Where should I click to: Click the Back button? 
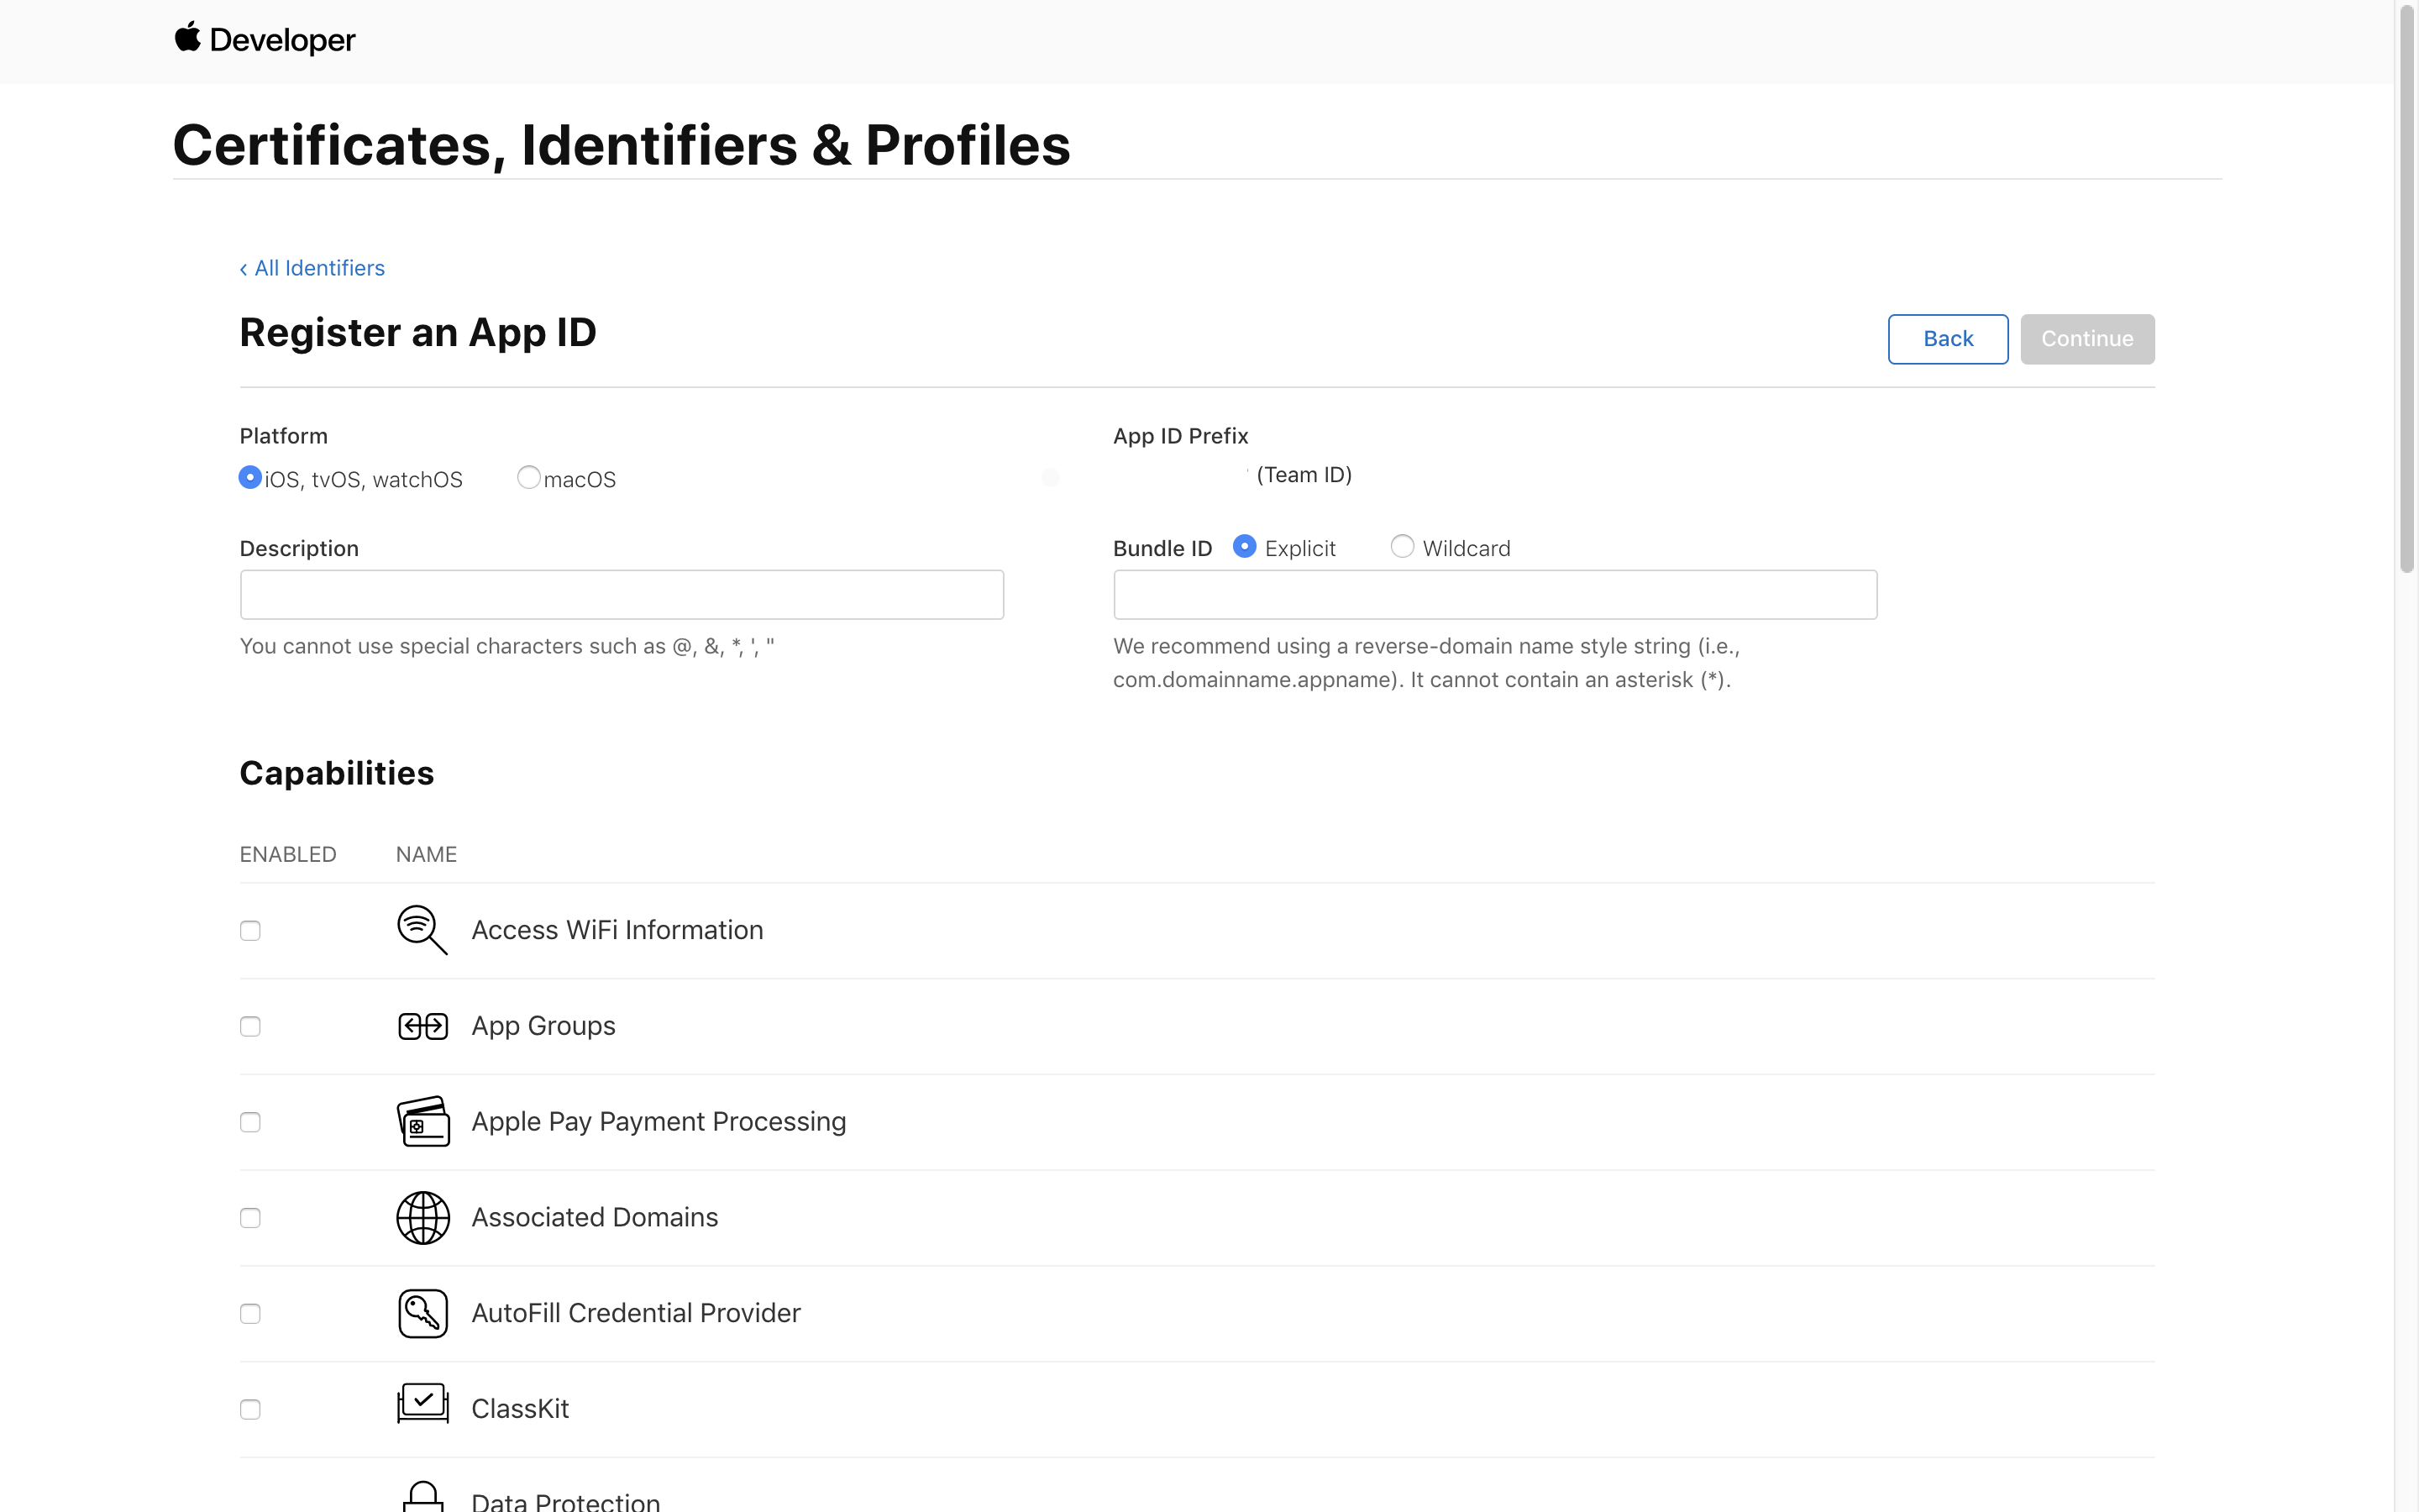(x=1947, y=339)
